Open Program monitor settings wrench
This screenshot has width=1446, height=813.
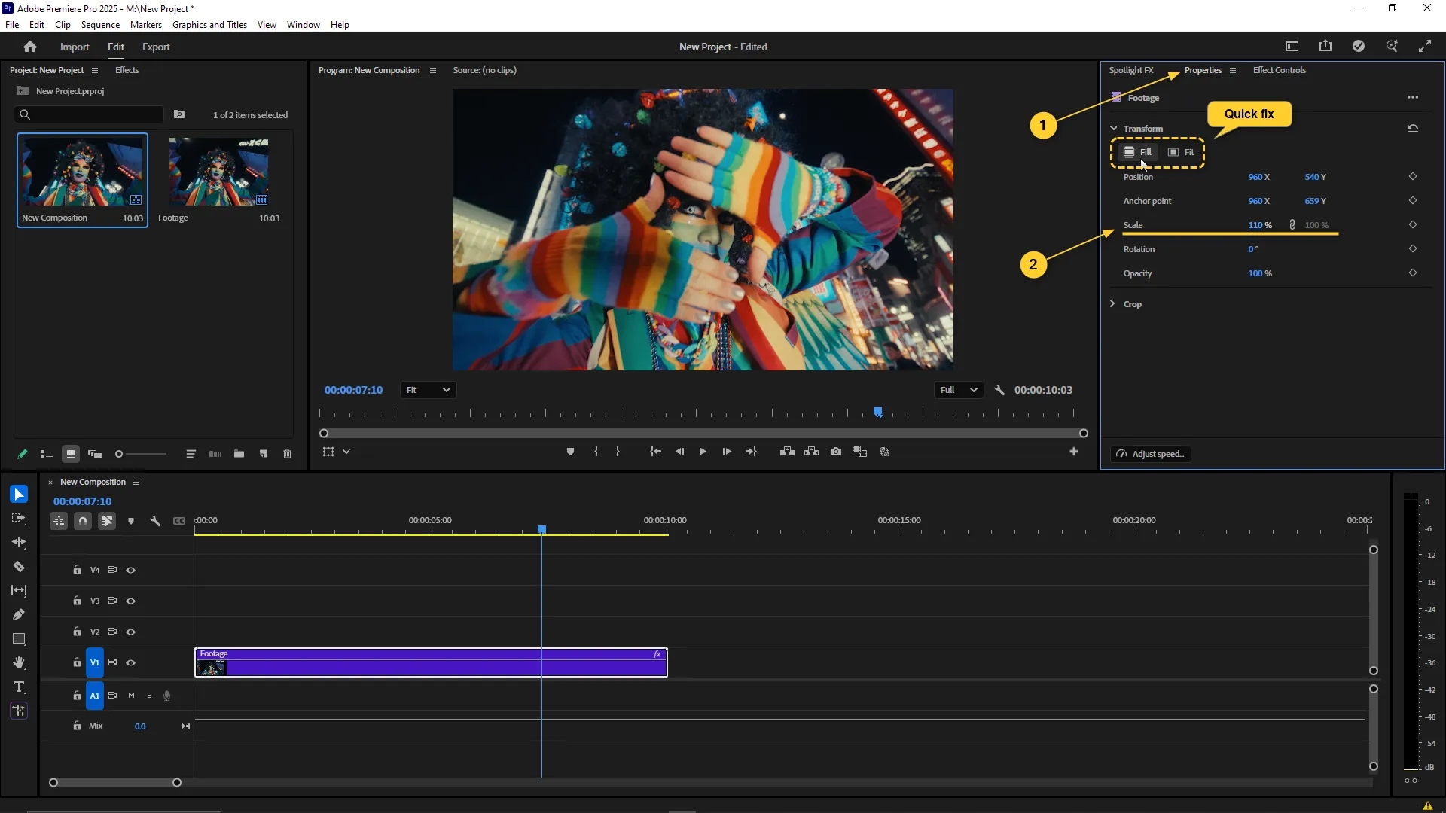(999, 390)
